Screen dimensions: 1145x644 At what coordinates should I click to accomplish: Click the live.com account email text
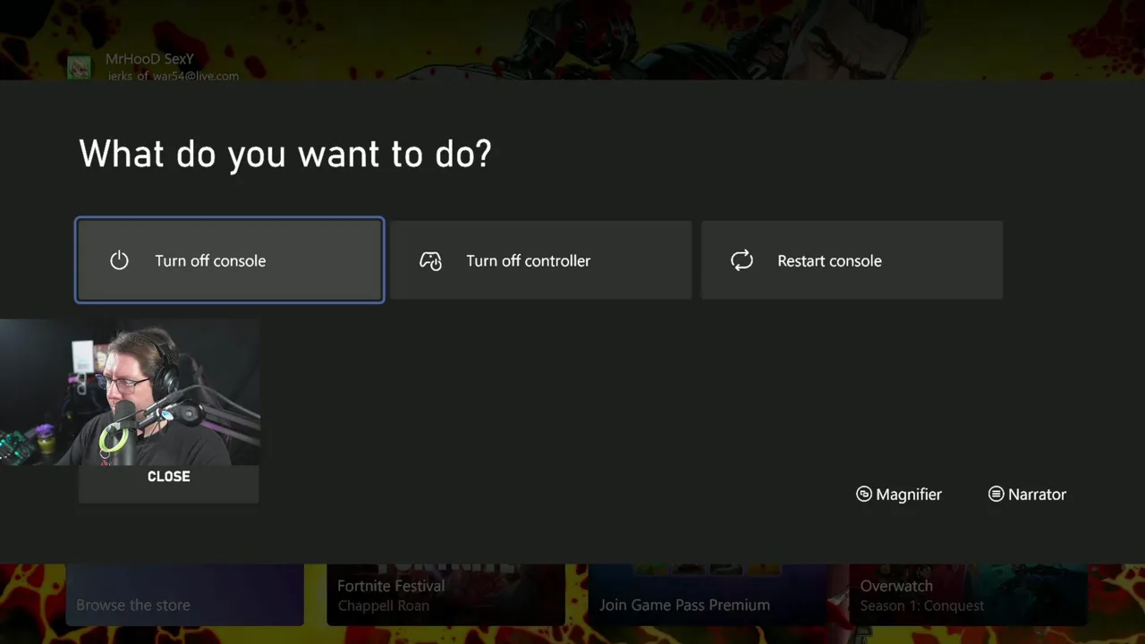point(174,76)
